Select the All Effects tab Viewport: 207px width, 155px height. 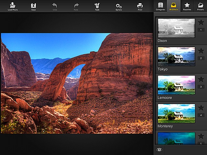(x=173, y=6)
